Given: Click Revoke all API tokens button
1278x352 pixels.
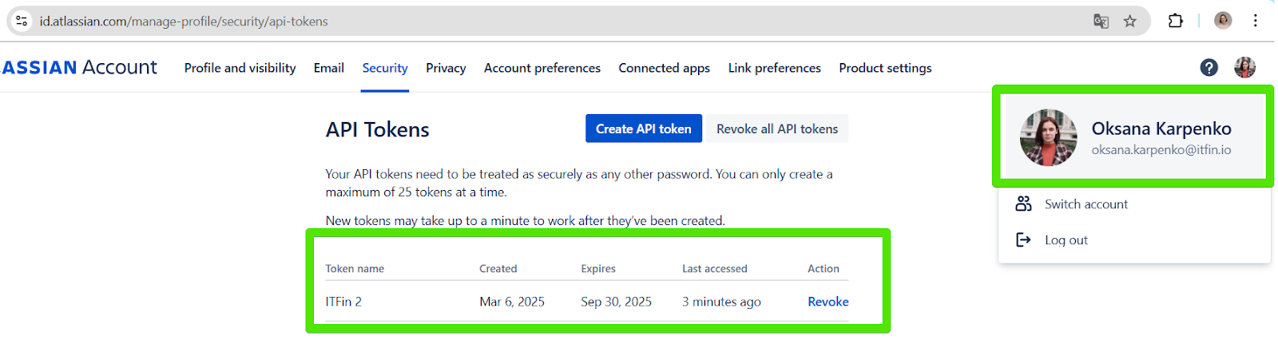Looking at the screenshot, I should [777, 129].
